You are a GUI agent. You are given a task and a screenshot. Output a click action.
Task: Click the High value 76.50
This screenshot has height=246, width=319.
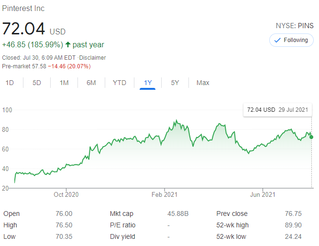pos(64,225)
